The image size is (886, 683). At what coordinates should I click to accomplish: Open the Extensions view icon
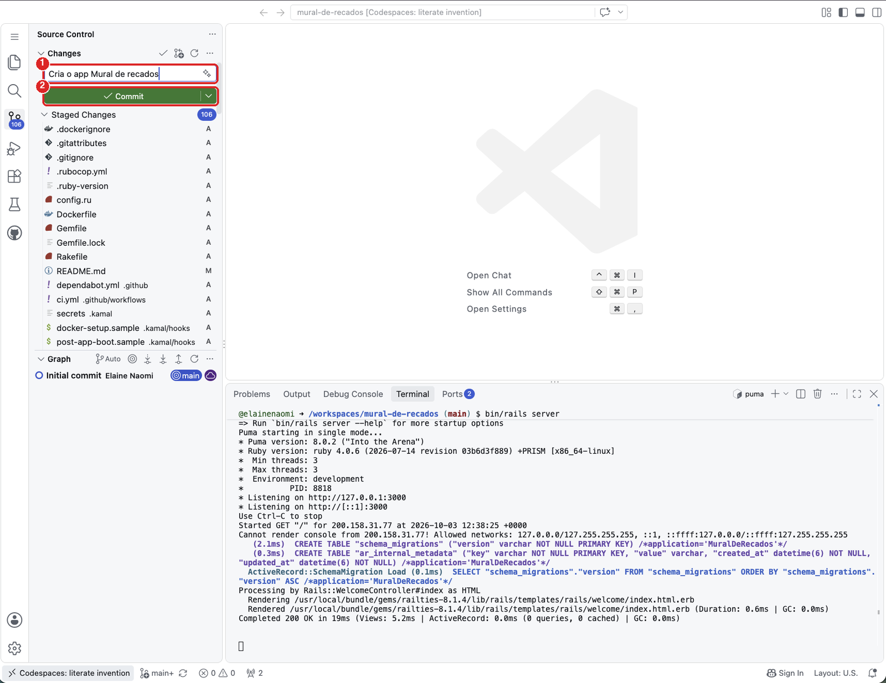tap(14, 177)
